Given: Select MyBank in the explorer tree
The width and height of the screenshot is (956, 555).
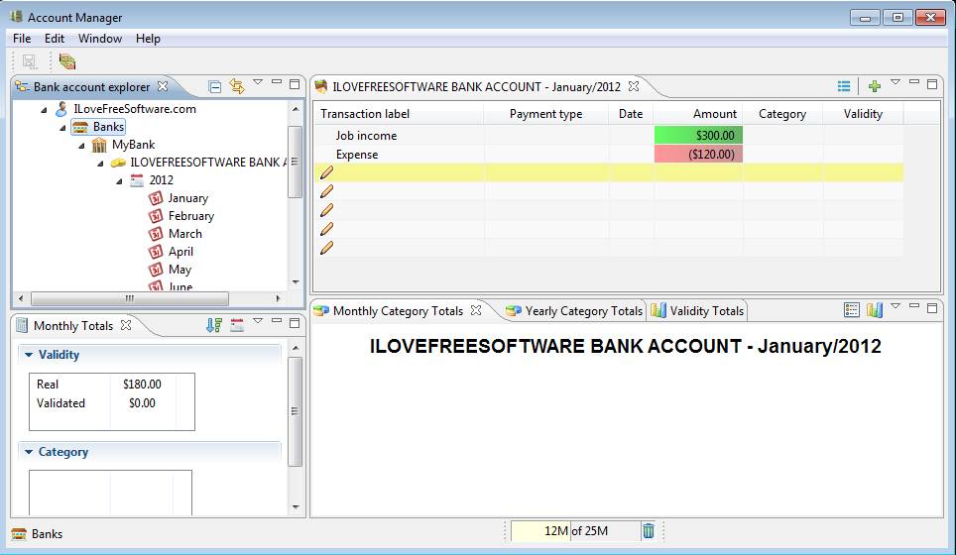Looking at the screenshot, I should click(x=133, y=145).
